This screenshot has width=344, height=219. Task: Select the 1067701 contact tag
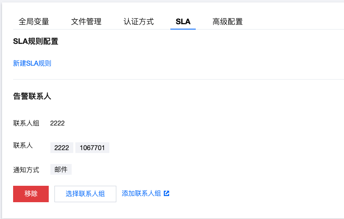[92, 148]
